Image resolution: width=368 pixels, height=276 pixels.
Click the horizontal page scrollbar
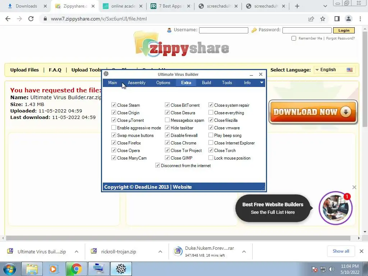tap(178, 238)
